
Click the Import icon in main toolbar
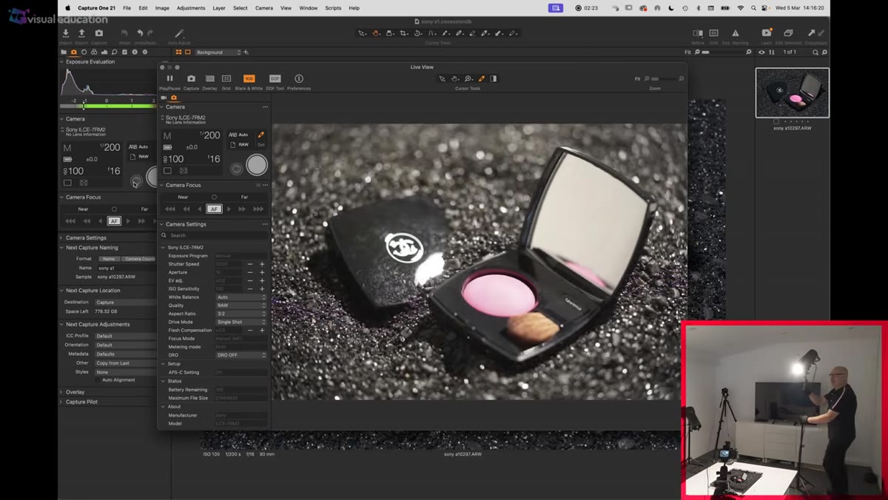pos(66,33)
